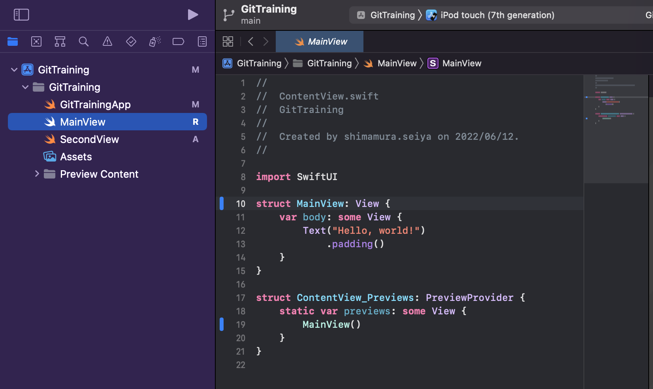The height and width of the screenshot is (389, 653).
Task: Hide the navigator sidebar panel
Action: pos(22,15)
